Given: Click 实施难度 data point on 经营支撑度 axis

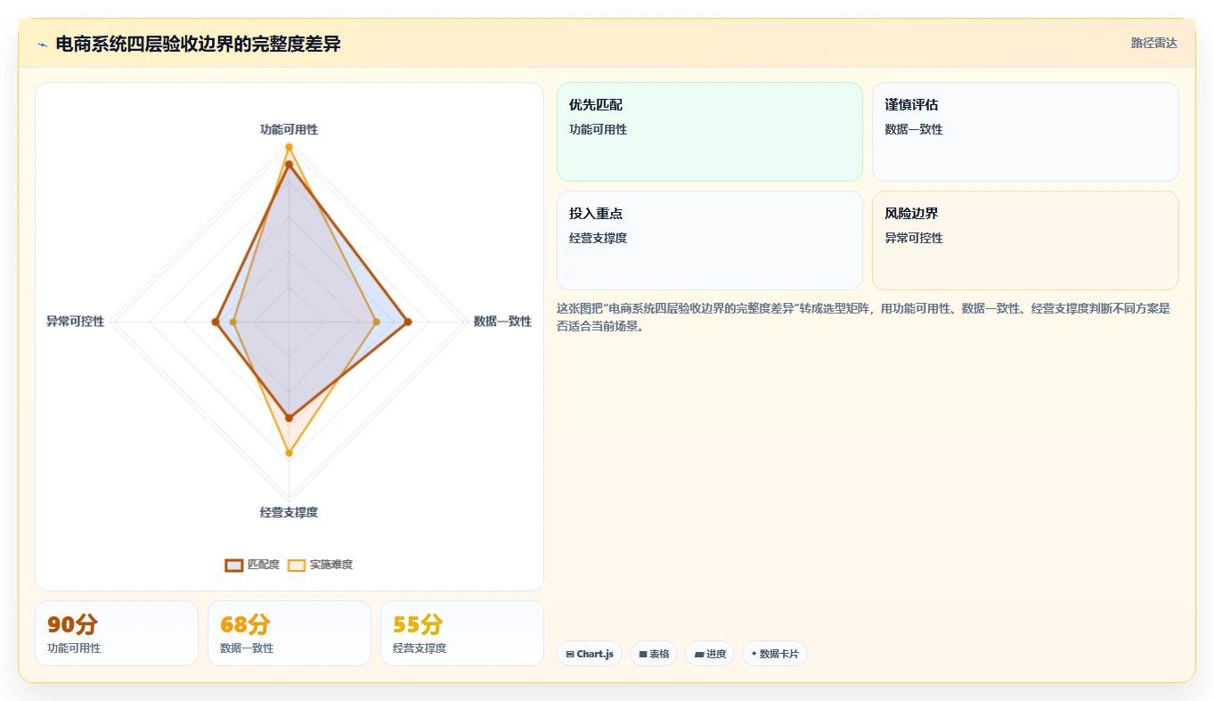Looking at the screenshot, I should pyautogui.click(x=289, y=453).
